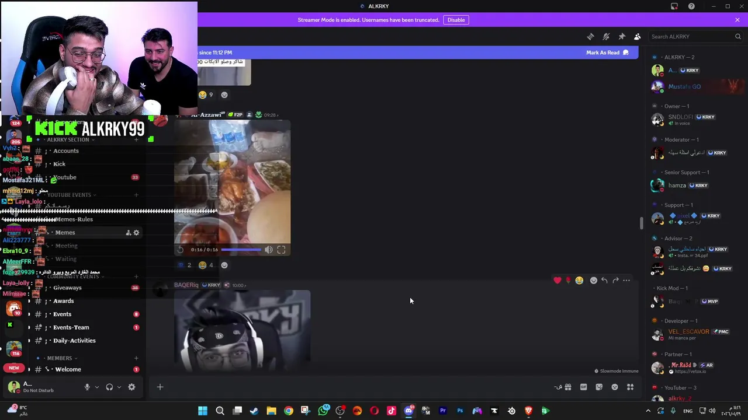Open the Help icon in title bar
This screenshot has height=420, width=748.
691,6
